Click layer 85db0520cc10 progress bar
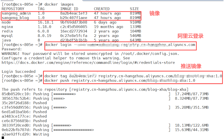The image size is (224, 139). pyautogui.click(x=111, y=94)
